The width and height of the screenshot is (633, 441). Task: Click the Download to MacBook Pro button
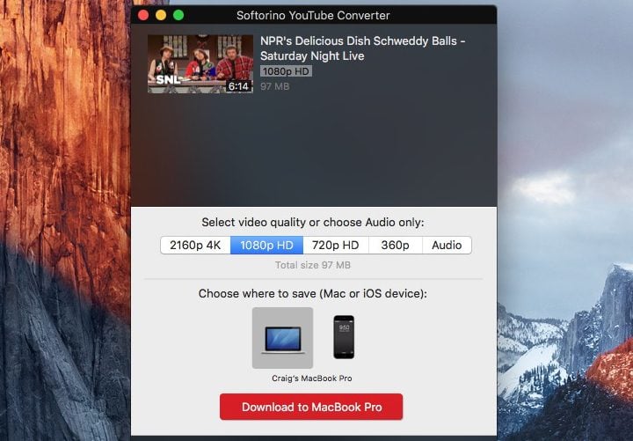tap(311, 407)
